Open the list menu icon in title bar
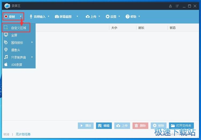 click(x=177, y=6)
